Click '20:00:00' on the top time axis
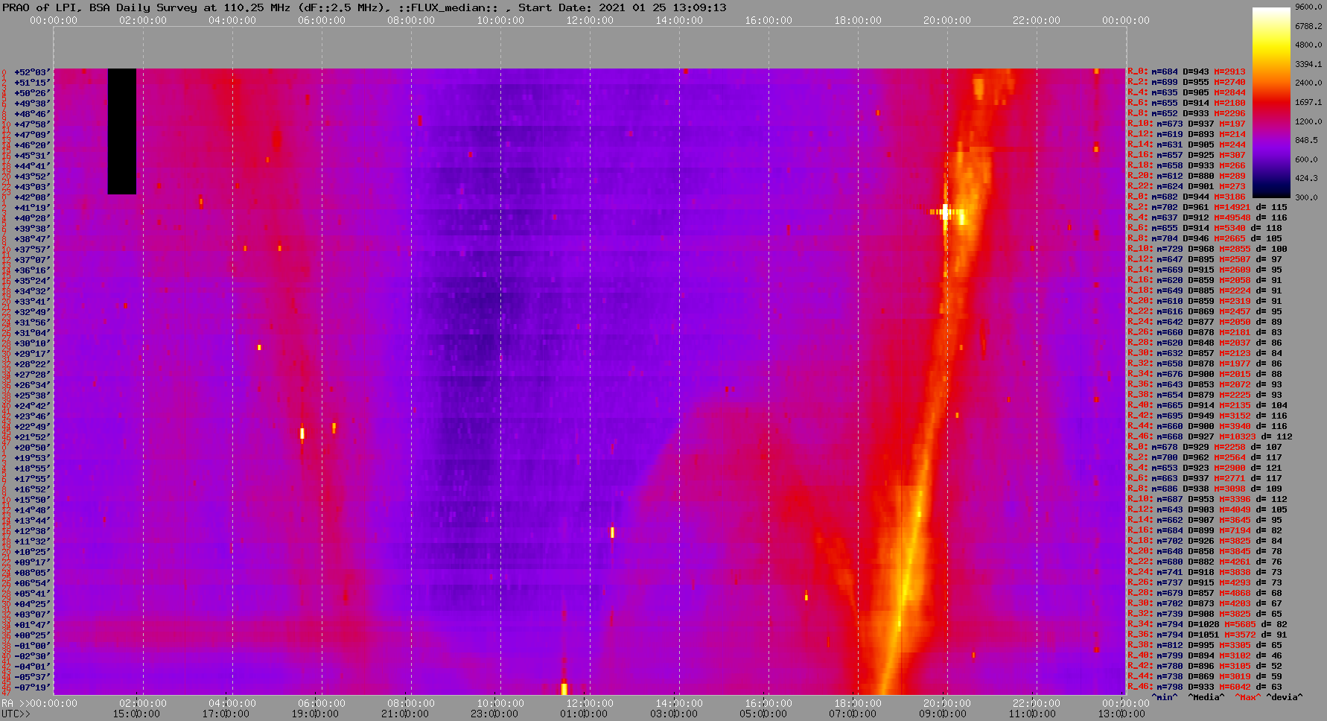This screenshot has width=1327, height=721. (x=947, y=21)
